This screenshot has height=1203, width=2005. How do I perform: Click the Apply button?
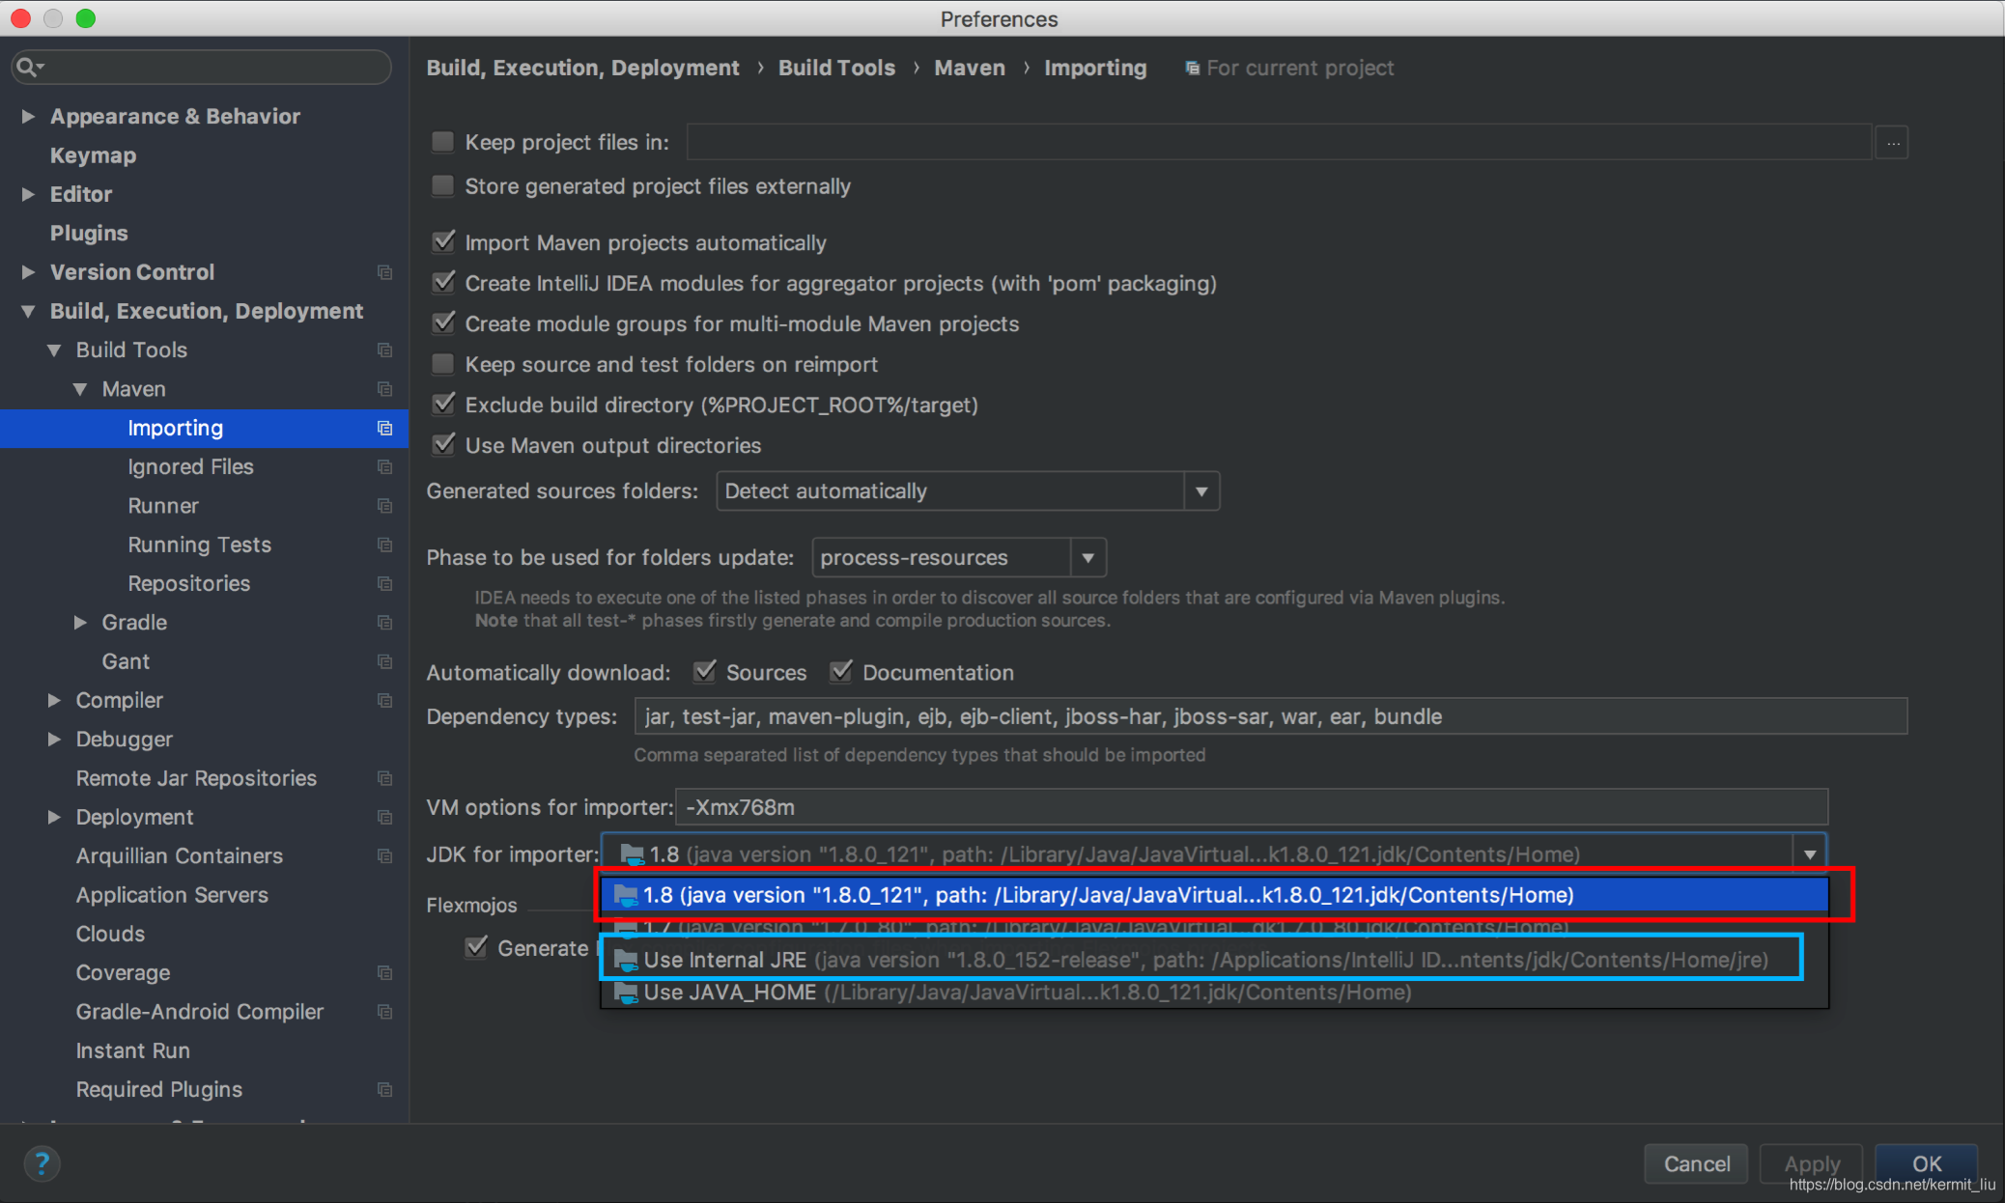click(x=1812, y=1163)
